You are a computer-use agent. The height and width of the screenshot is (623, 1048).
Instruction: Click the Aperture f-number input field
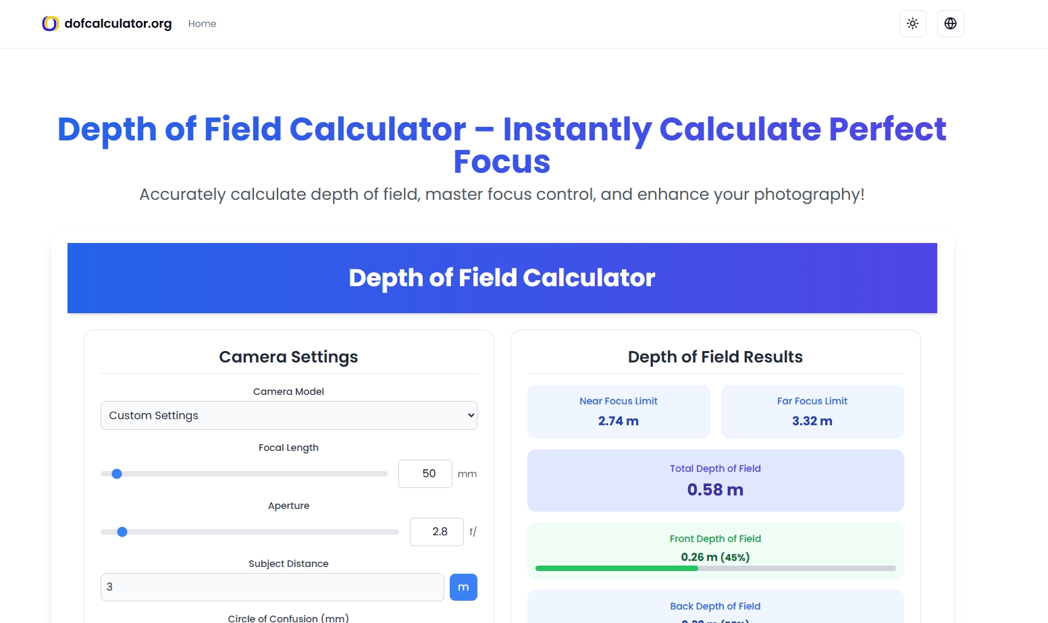436,532
